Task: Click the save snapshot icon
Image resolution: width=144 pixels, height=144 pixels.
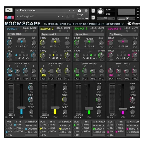Action: tap(68, 16)
